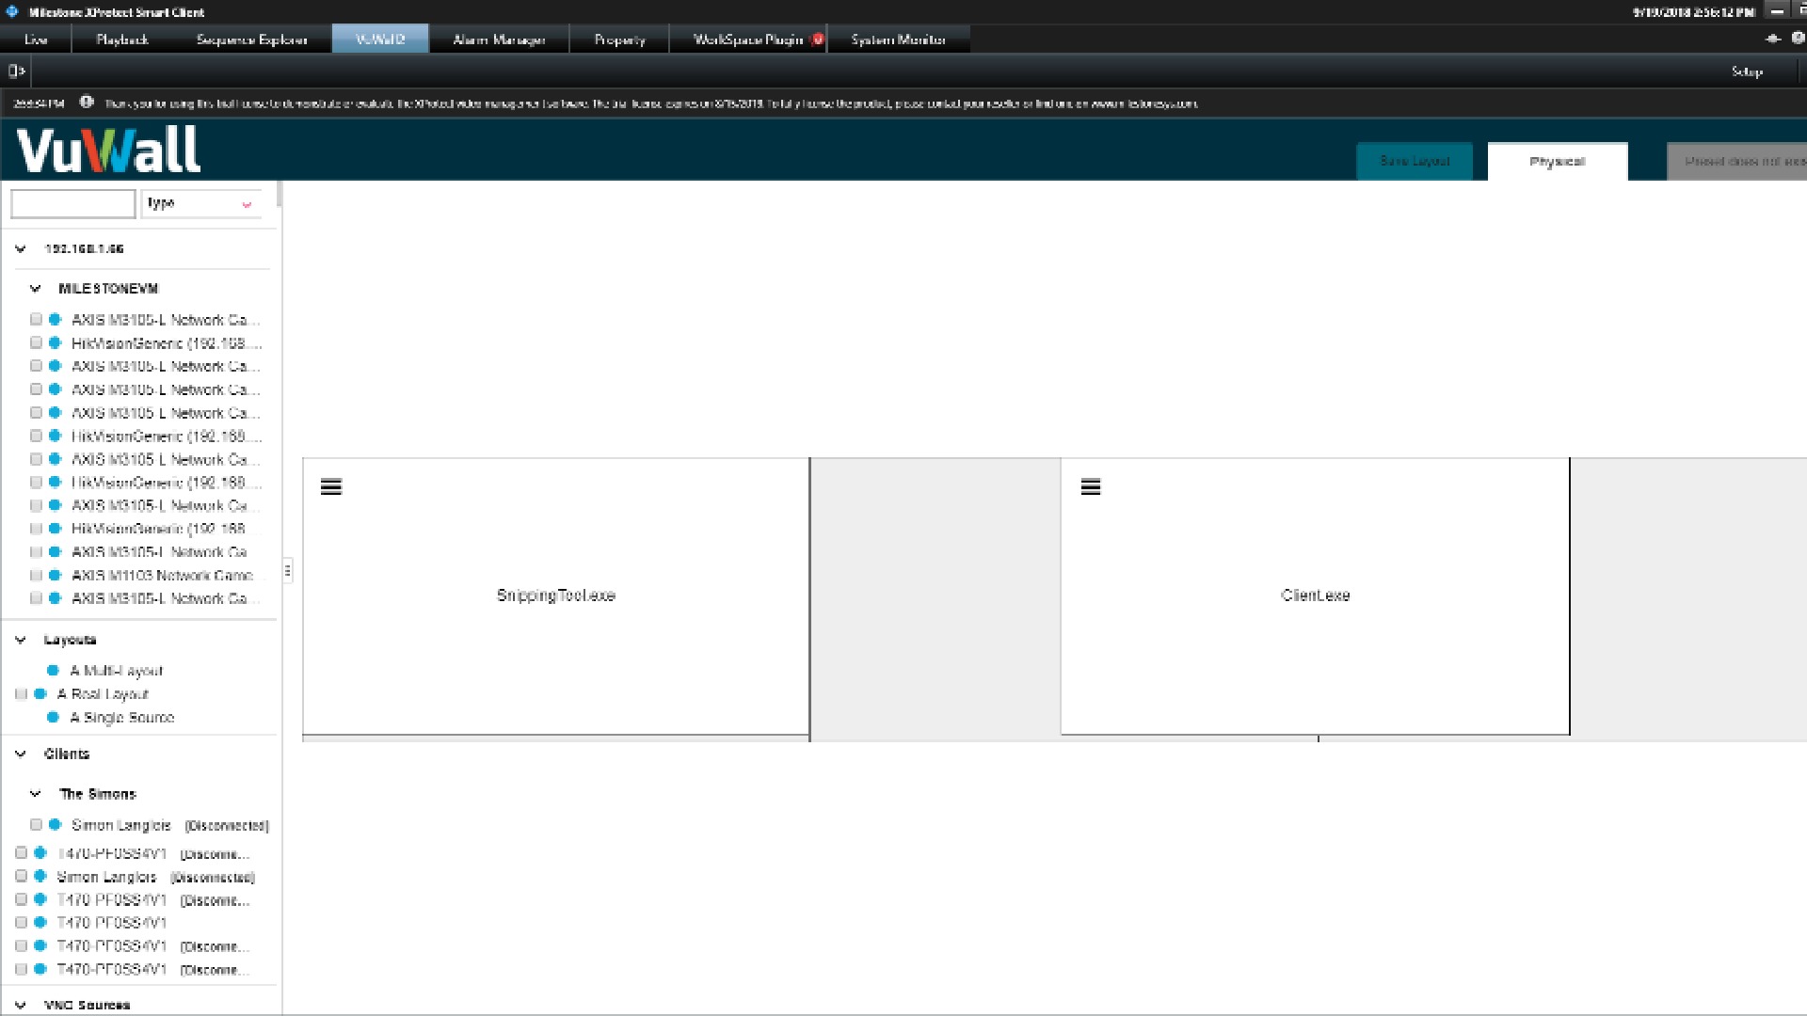Click the date and time in title bar

1692,12
